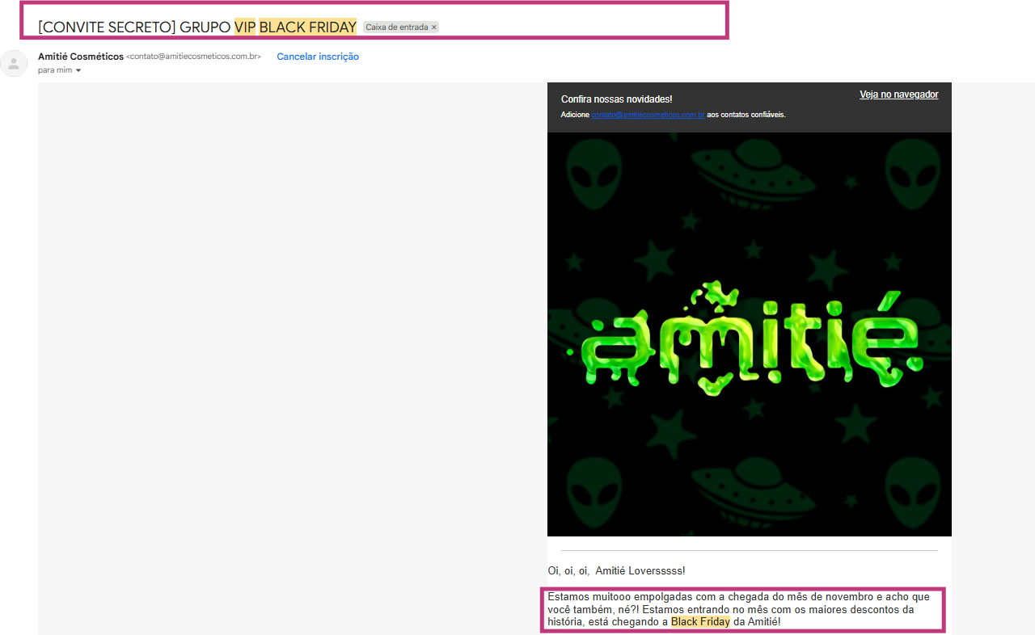The width and height of the screenshot is (1035, 635).
Task: Click highlighted BLACK FRIDAY in subject
Action: [307, 27]
